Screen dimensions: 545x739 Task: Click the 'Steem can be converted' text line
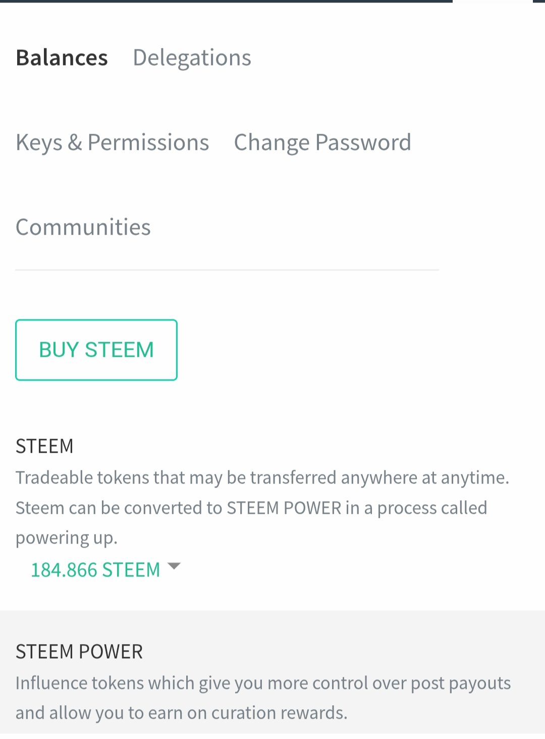tap(251, 508)
